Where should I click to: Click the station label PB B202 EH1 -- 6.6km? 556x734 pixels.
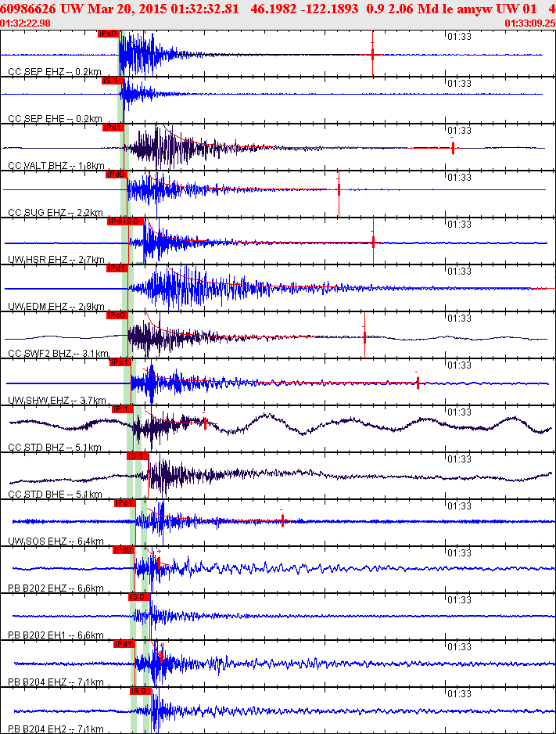[56, 635]
